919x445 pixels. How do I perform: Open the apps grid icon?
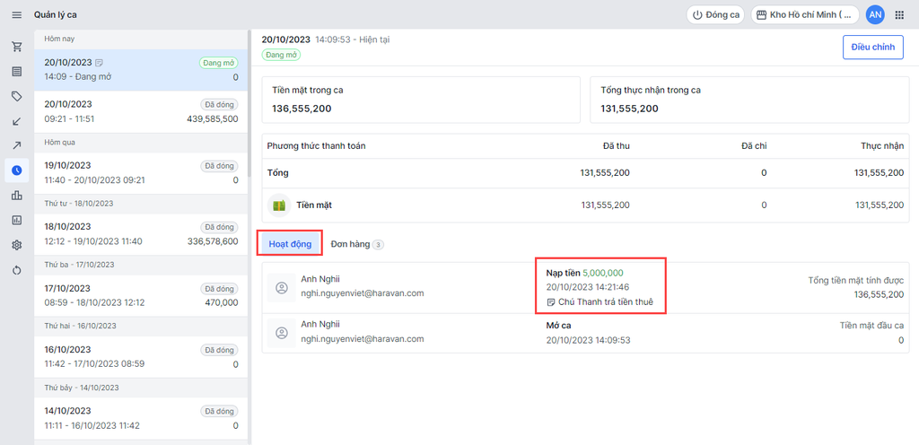click(x=899, y=15)
